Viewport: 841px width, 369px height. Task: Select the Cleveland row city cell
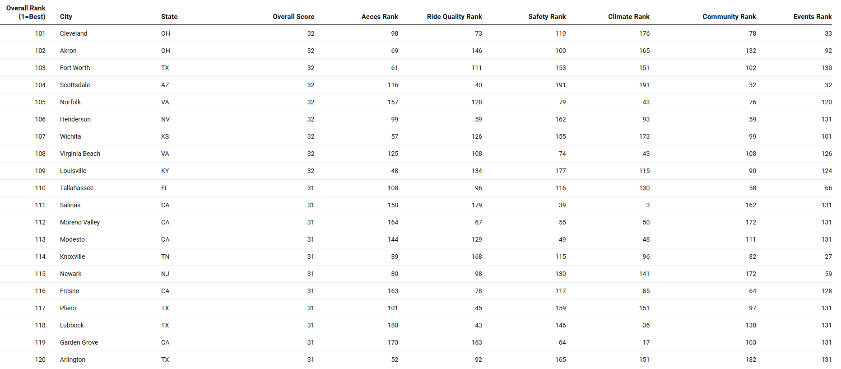74,33
